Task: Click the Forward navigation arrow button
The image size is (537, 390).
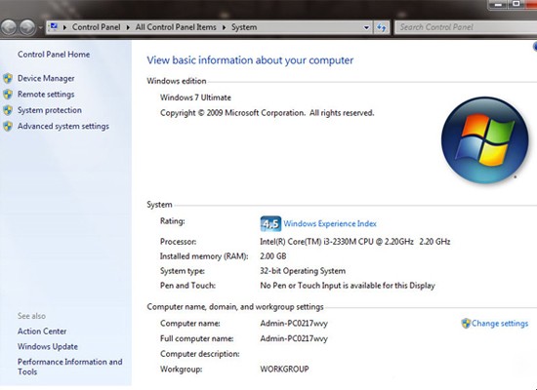Action: pos(27,27)
